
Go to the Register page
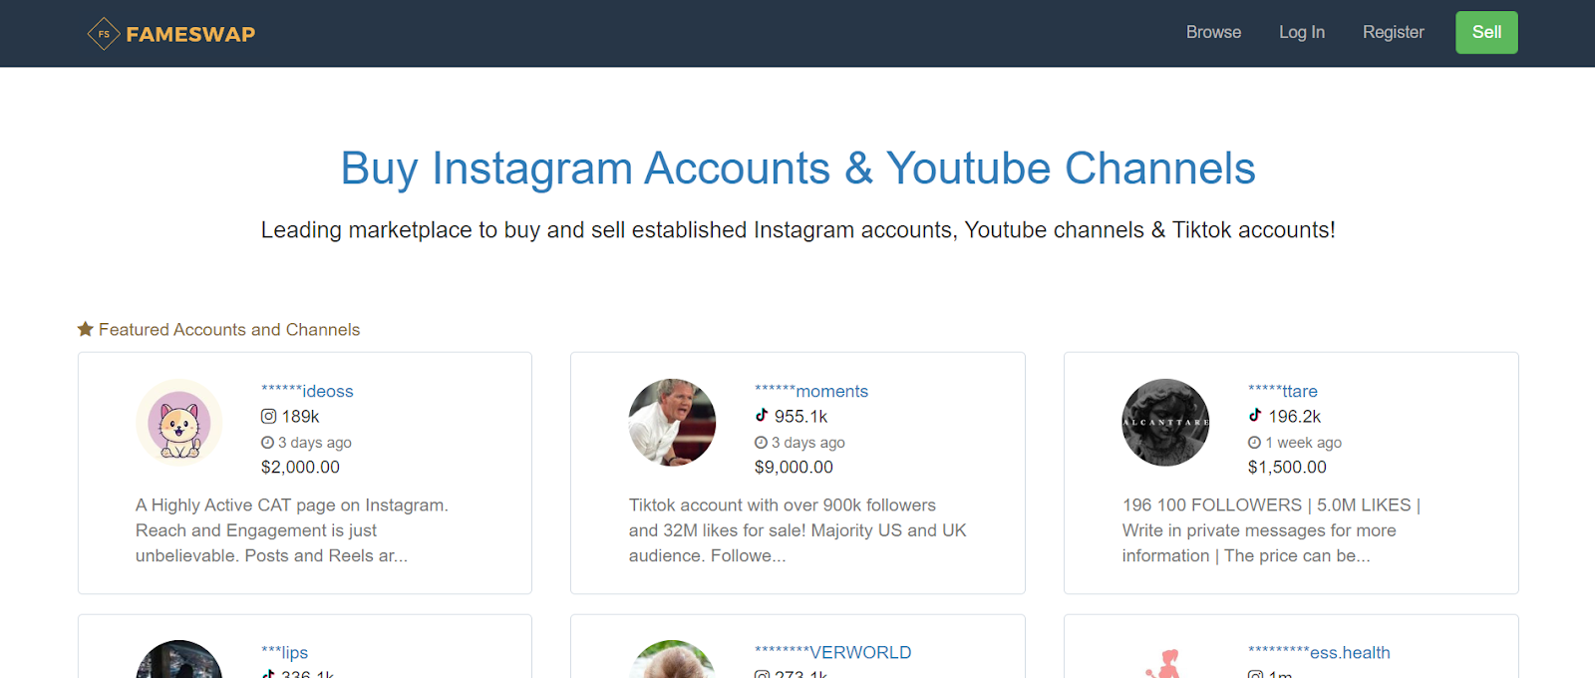tap(1394, 32)
